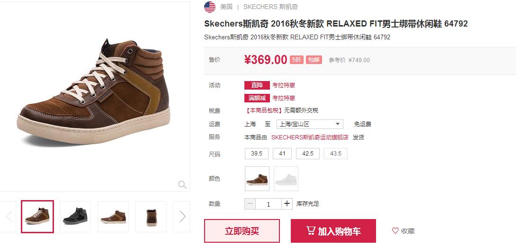Click the magnifier zoom icon on product image

tap(182, 184)
